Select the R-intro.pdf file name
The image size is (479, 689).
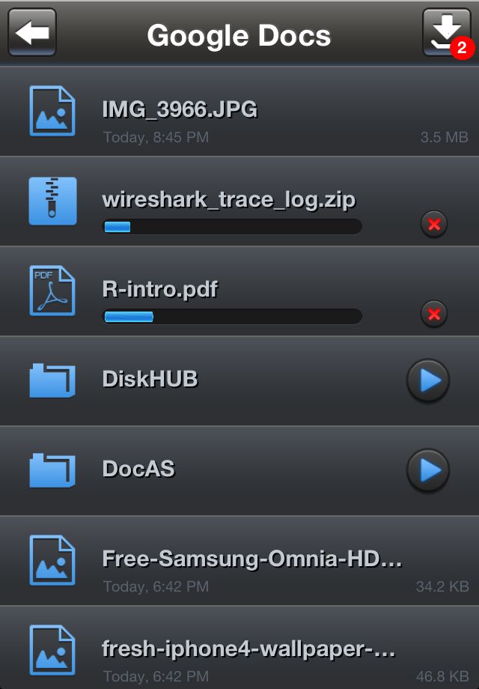point(160,290)
